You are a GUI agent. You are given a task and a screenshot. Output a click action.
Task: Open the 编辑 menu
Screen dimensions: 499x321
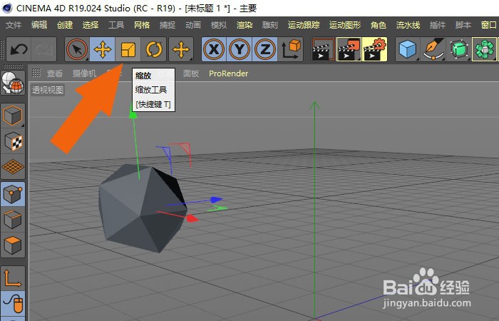pos(39,25)
